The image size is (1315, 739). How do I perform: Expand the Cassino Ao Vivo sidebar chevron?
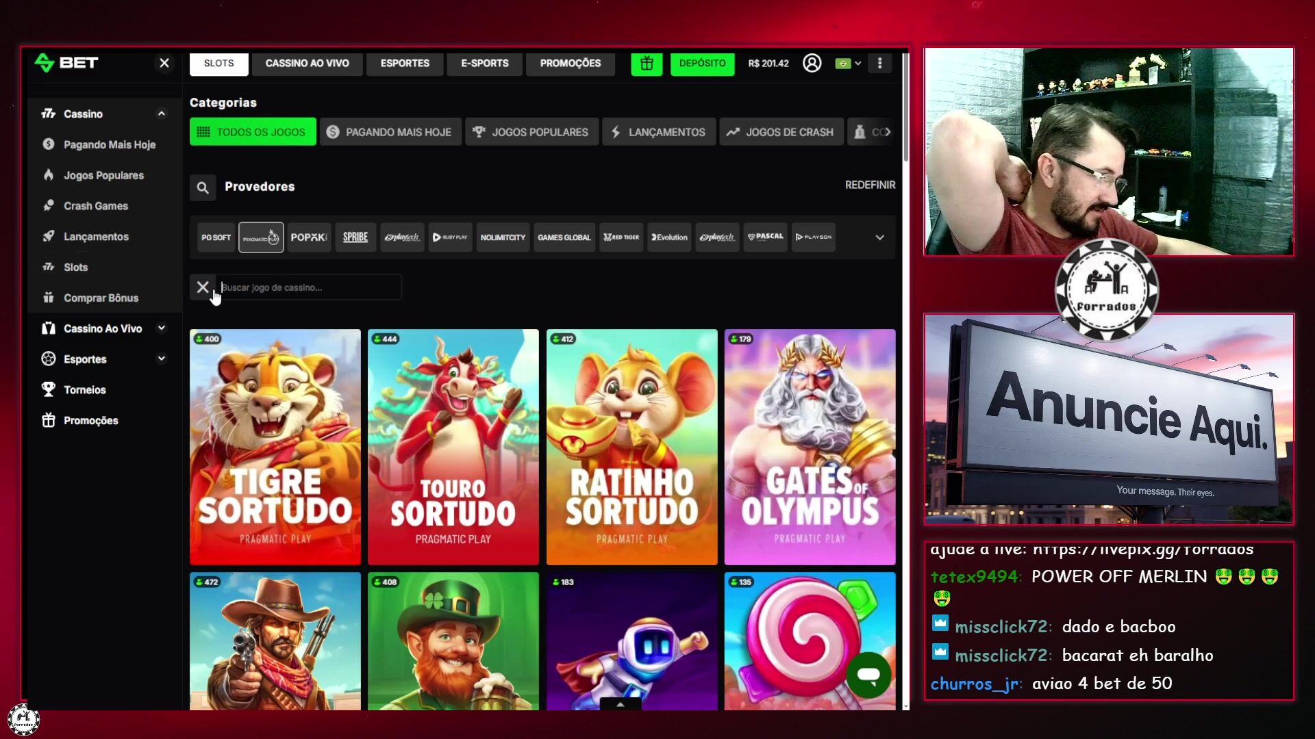pyautogui.click(x=162, y=328)
